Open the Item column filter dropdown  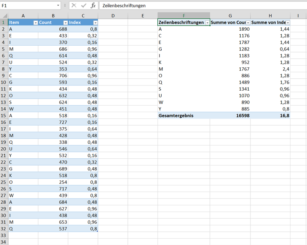coord(35,23)
